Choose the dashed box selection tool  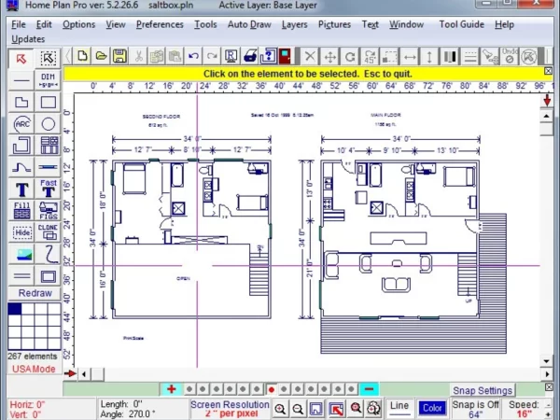click(48, 59)
